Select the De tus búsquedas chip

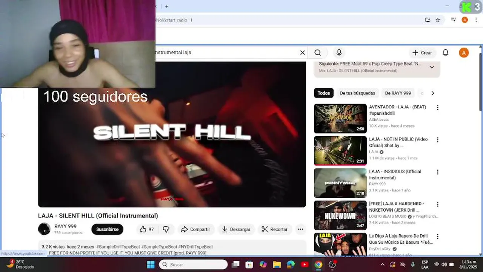(357, 93)
